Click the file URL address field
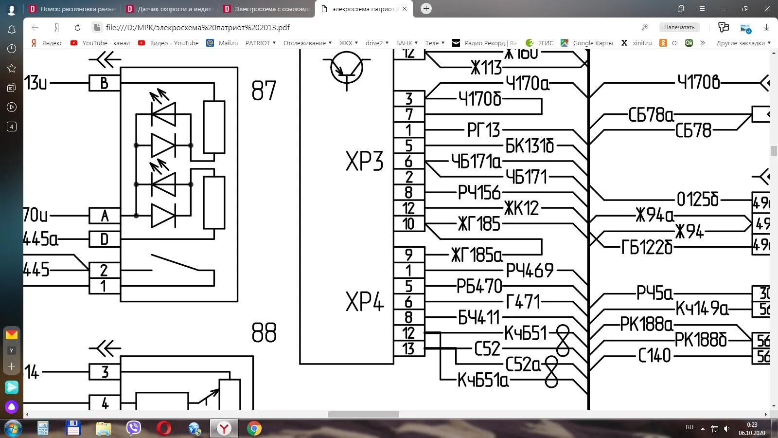Image resolution: width=778 pixels, height=438 pixels. (197, 27)
